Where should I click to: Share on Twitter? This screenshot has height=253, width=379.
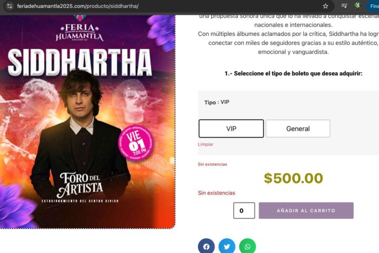(227, 246)
